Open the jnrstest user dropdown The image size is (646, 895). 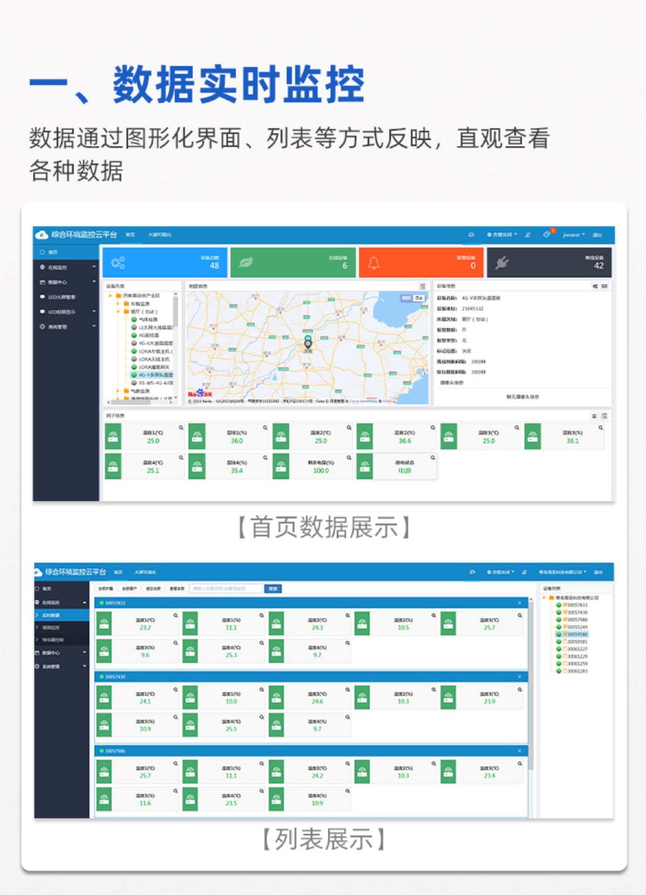click(x=574, y=234)
